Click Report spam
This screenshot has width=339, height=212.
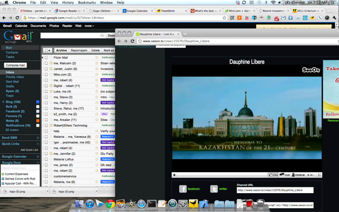(79, 50)
